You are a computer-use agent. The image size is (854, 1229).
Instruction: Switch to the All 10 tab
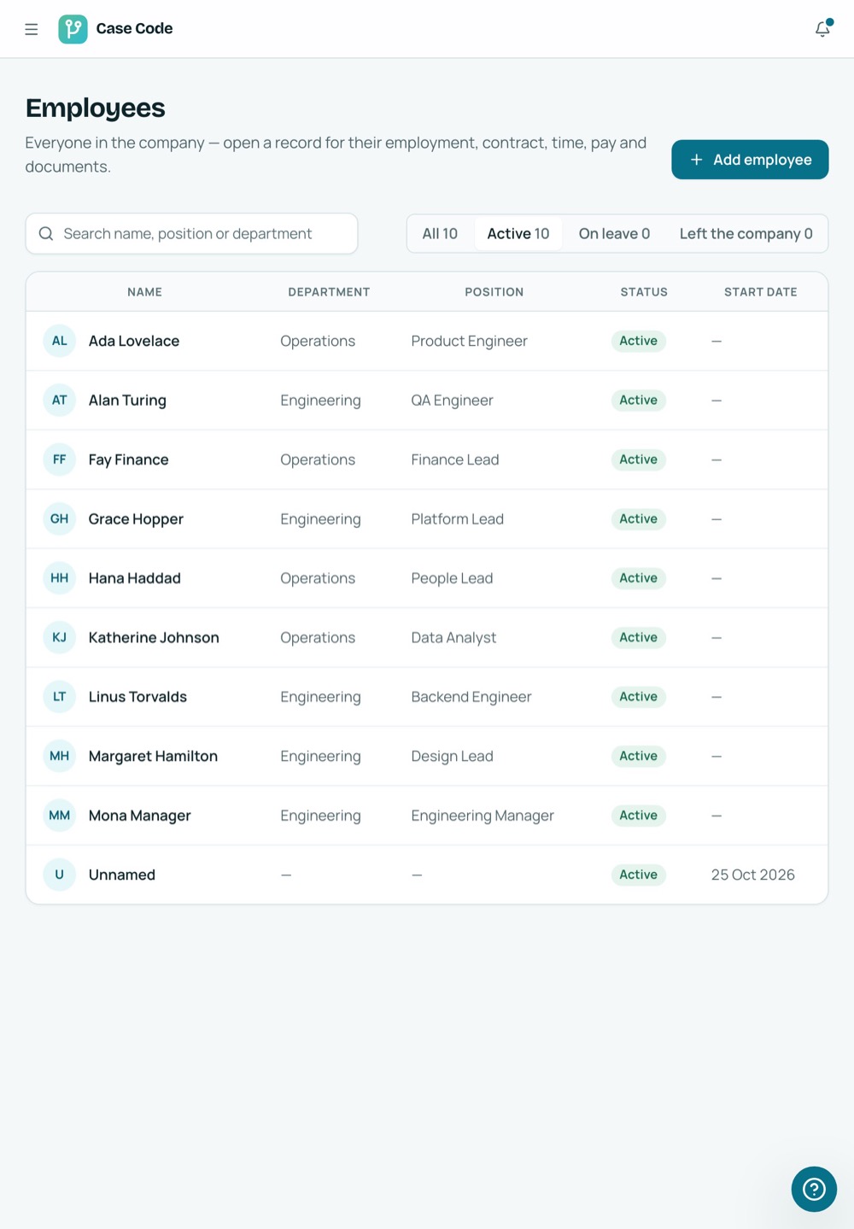[x=440, y=234]
